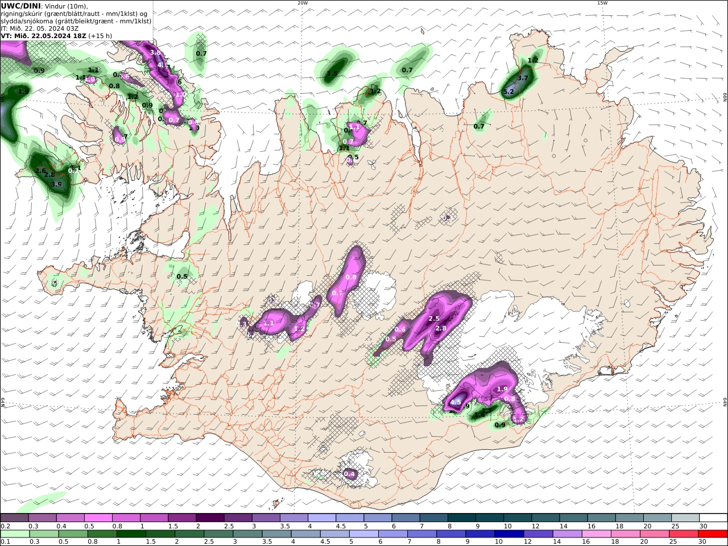Click the 20W longitude label

(303, 3)
